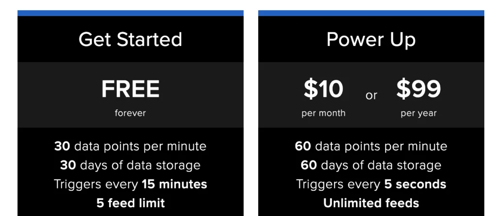Select '60 data points per minute' line
This screenshot has width=496, height=216.
pos(371,146)
